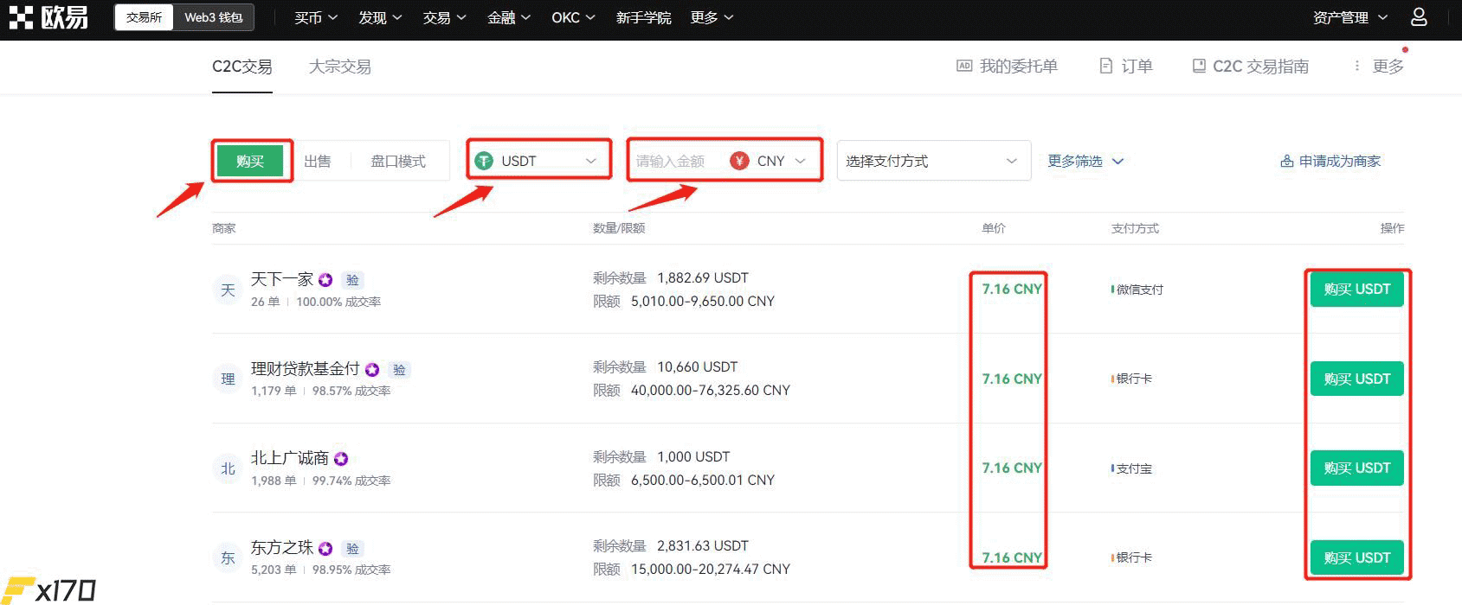
Task: Click 北上广诚商 merchant avatar 北
Action: click(x=227, y=468)
